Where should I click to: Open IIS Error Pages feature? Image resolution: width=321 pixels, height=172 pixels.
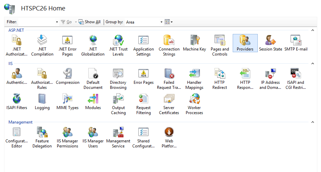143,76
